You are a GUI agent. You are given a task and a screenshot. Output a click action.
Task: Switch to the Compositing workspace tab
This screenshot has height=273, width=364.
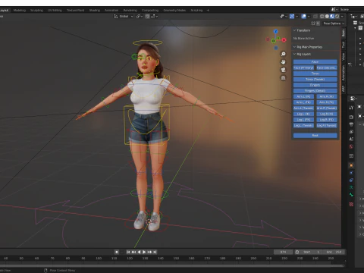pyautogui.click(x=150, y=11)
